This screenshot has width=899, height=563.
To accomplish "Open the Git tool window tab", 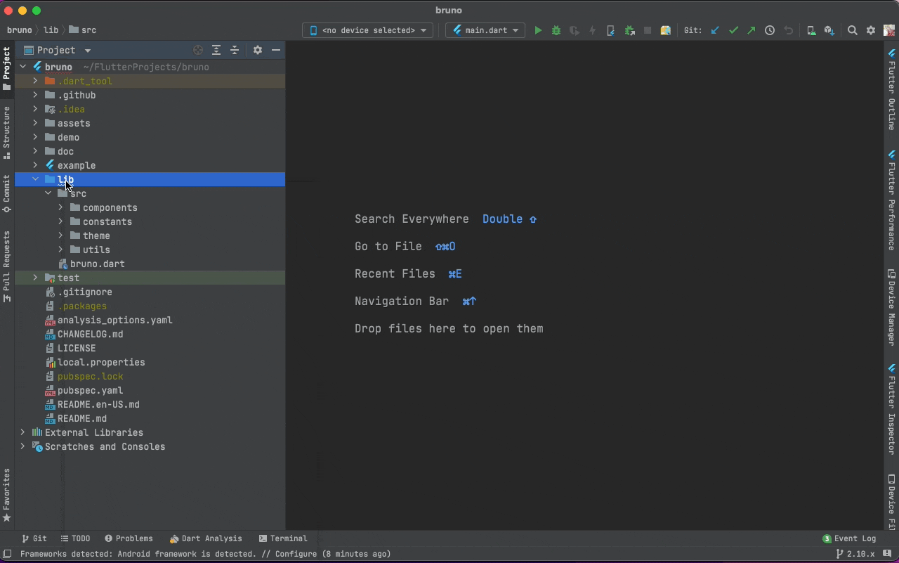I will point(34,538).
